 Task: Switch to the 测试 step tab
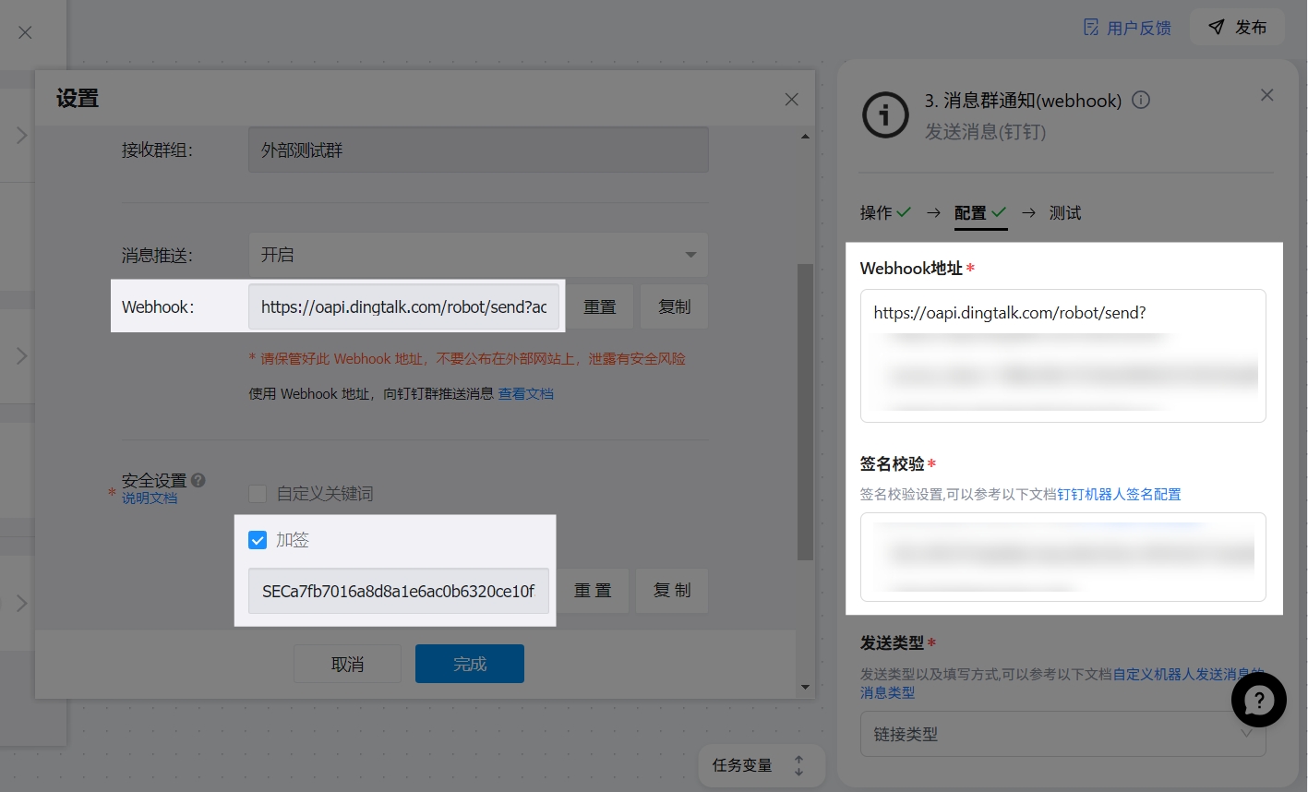pyautogui.click(x=1064, y=213)
